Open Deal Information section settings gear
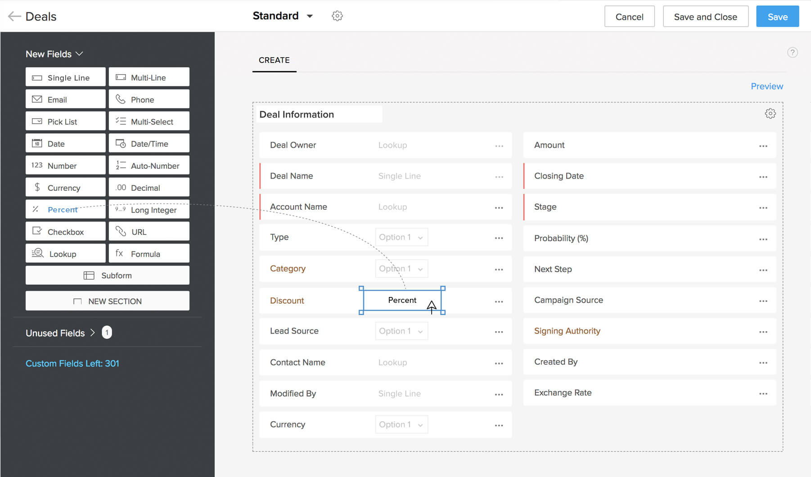The image size is (811, 477). 770,113
